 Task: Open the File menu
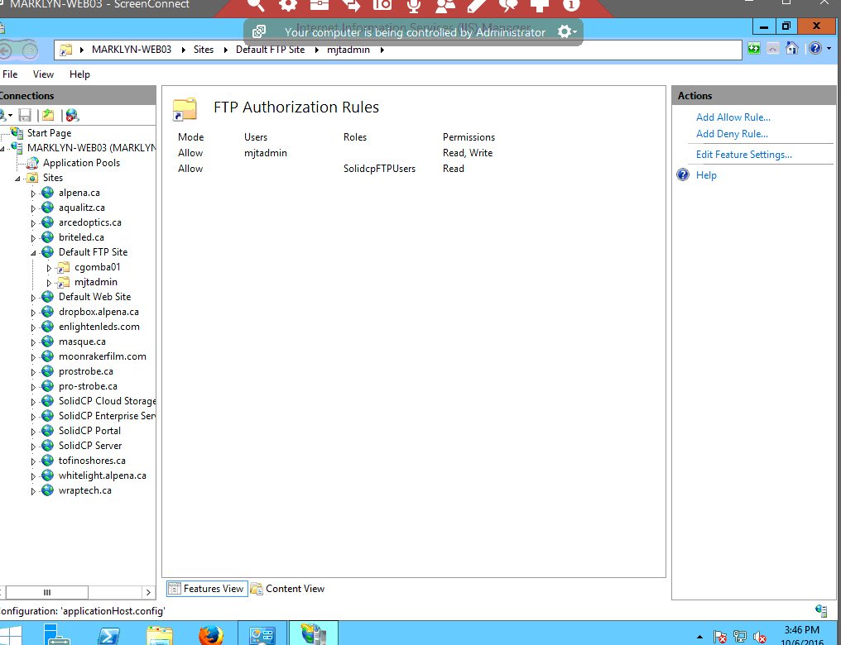[10, 74]
